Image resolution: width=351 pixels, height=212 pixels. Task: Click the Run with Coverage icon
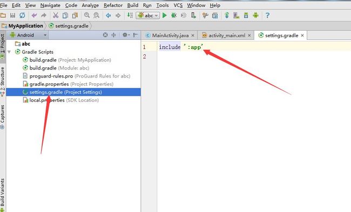point(184,16)
